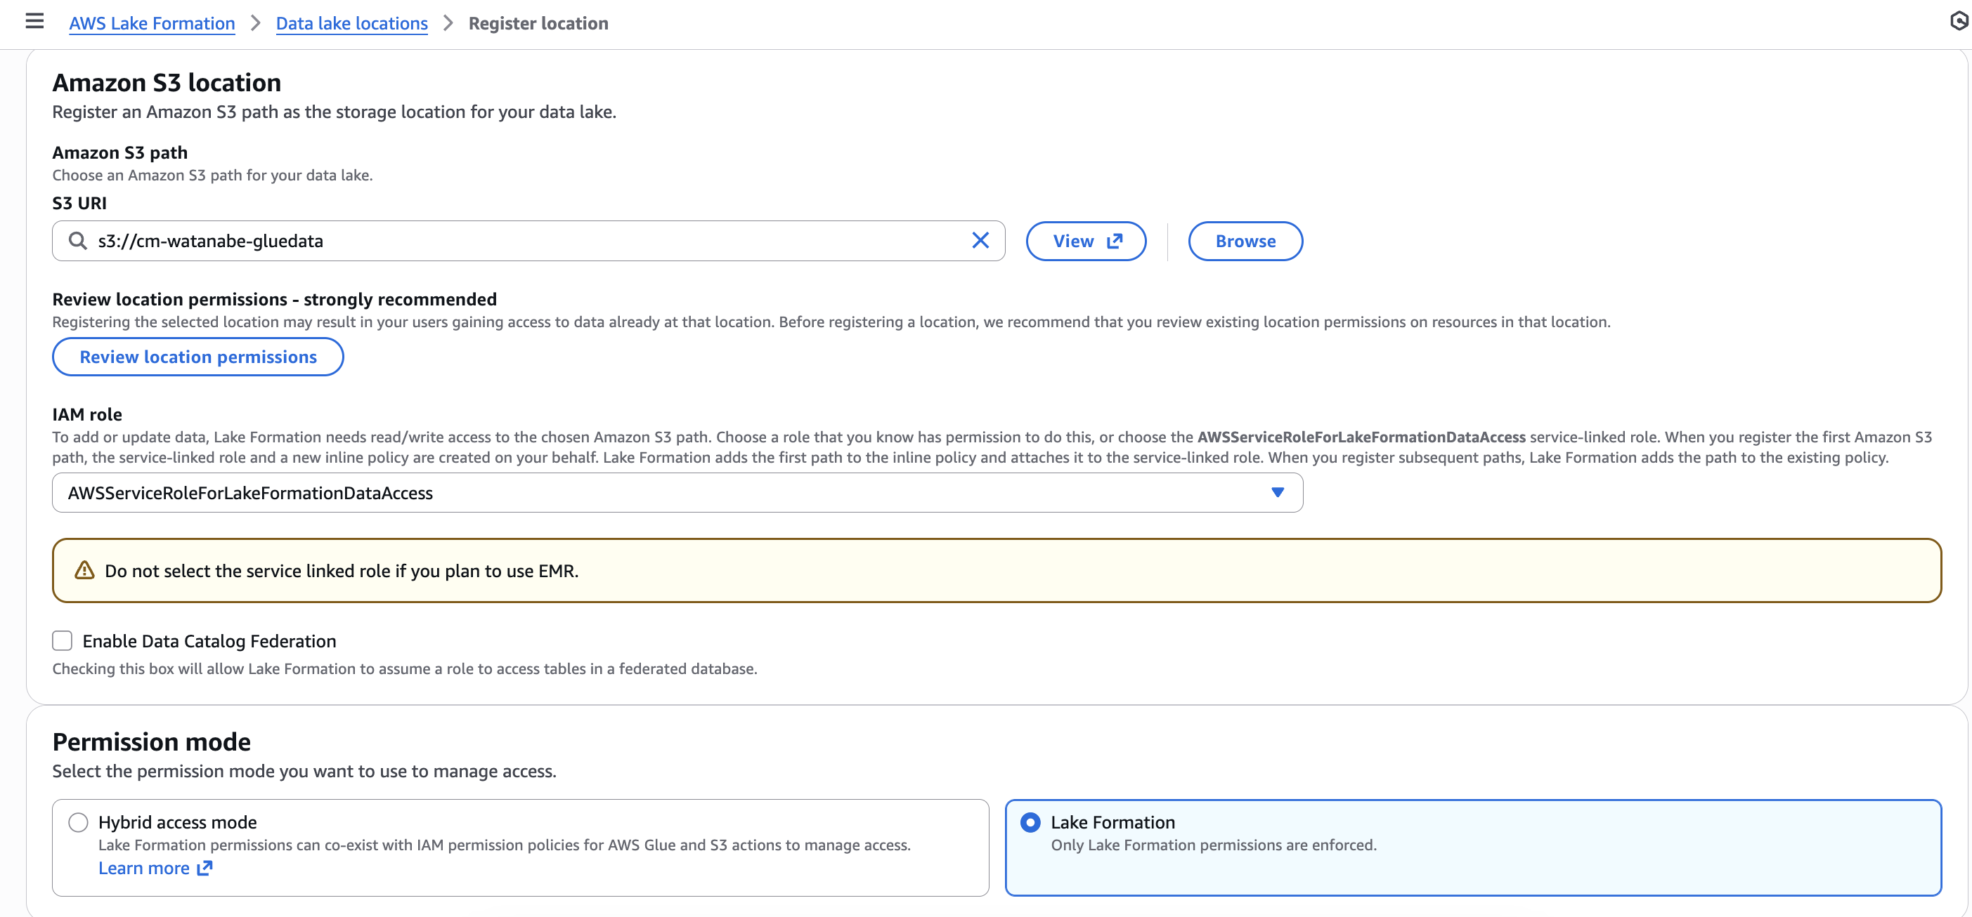This screenshot has width=1972, height=917.
Task: Open the hamburger navigation menu
Action: pos(34,21)
